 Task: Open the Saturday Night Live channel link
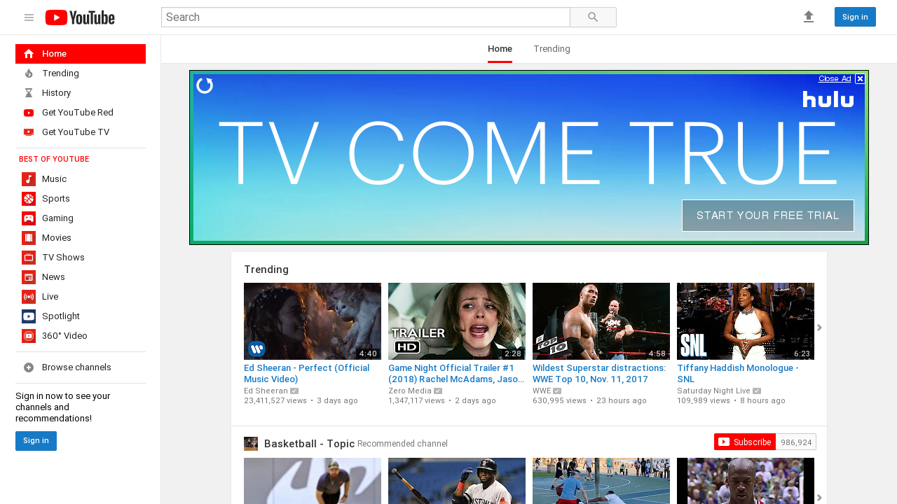[x=713, y=391]
